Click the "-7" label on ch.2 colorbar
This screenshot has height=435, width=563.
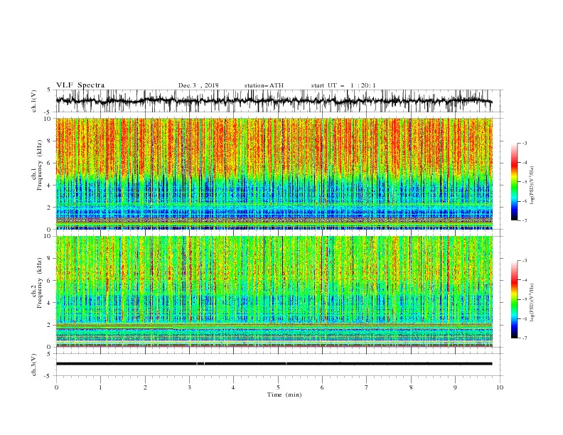tap(525, 338)
